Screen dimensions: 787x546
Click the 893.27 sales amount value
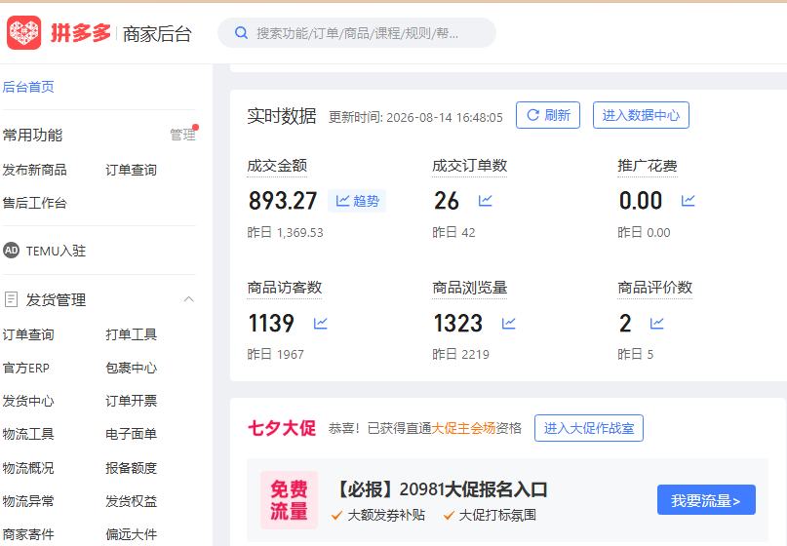point(283,201)
